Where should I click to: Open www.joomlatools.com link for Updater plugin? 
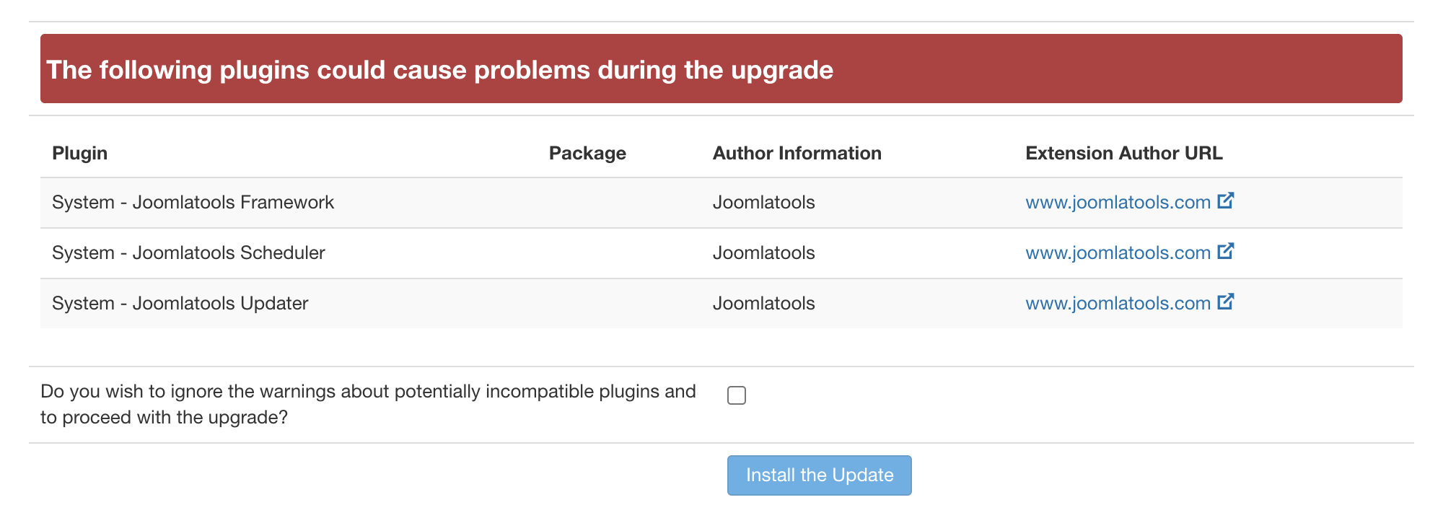coord(1118,303)
